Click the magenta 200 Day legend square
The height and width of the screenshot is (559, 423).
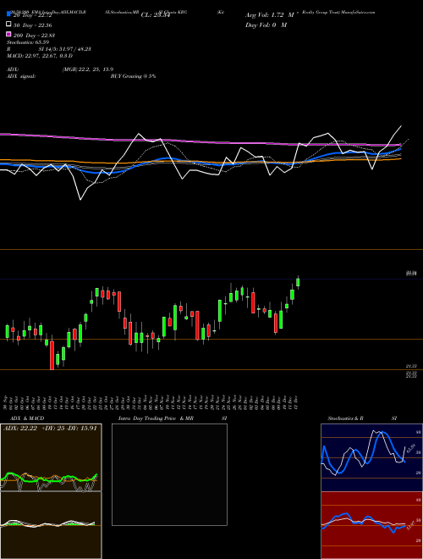(8, 34)
